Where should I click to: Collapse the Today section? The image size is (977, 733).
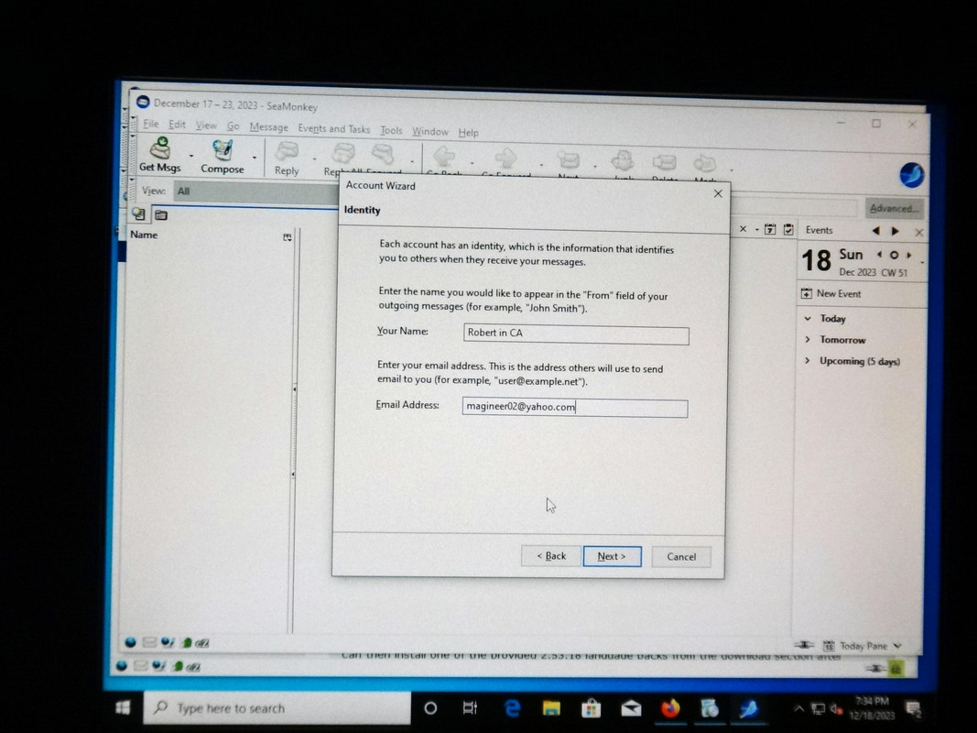click(x=808, y=319)
